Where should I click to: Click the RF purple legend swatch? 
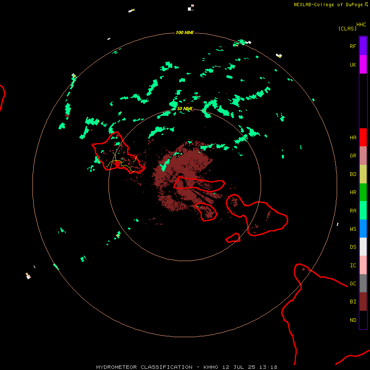click(x=363, y=46)
